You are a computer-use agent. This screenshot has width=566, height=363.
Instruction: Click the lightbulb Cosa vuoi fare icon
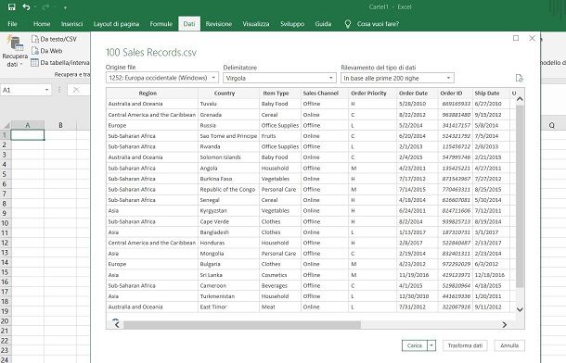[347, 24]
